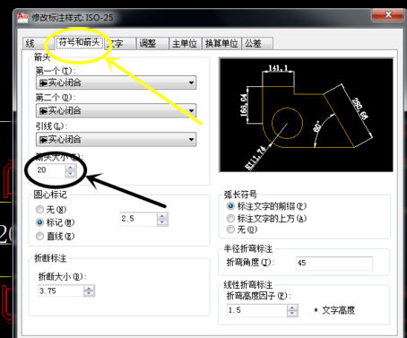Click the 实心闭合 arrow icon in 引线

point(43,140)
